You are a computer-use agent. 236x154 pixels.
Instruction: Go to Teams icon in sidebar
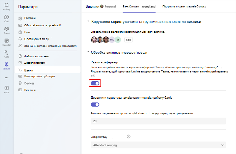pos(6,29)
